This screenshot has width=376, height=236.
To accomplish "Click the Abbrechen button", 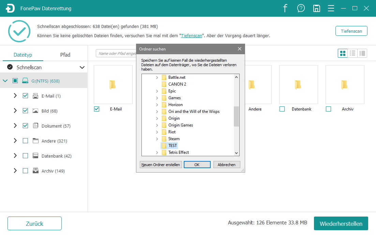I will tap(226, 164).
